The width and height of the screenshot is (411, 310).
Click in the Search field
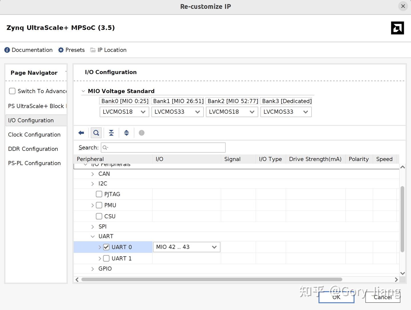click(x=163, y=147)
